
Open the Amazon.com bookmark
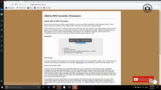click(21, 8)
